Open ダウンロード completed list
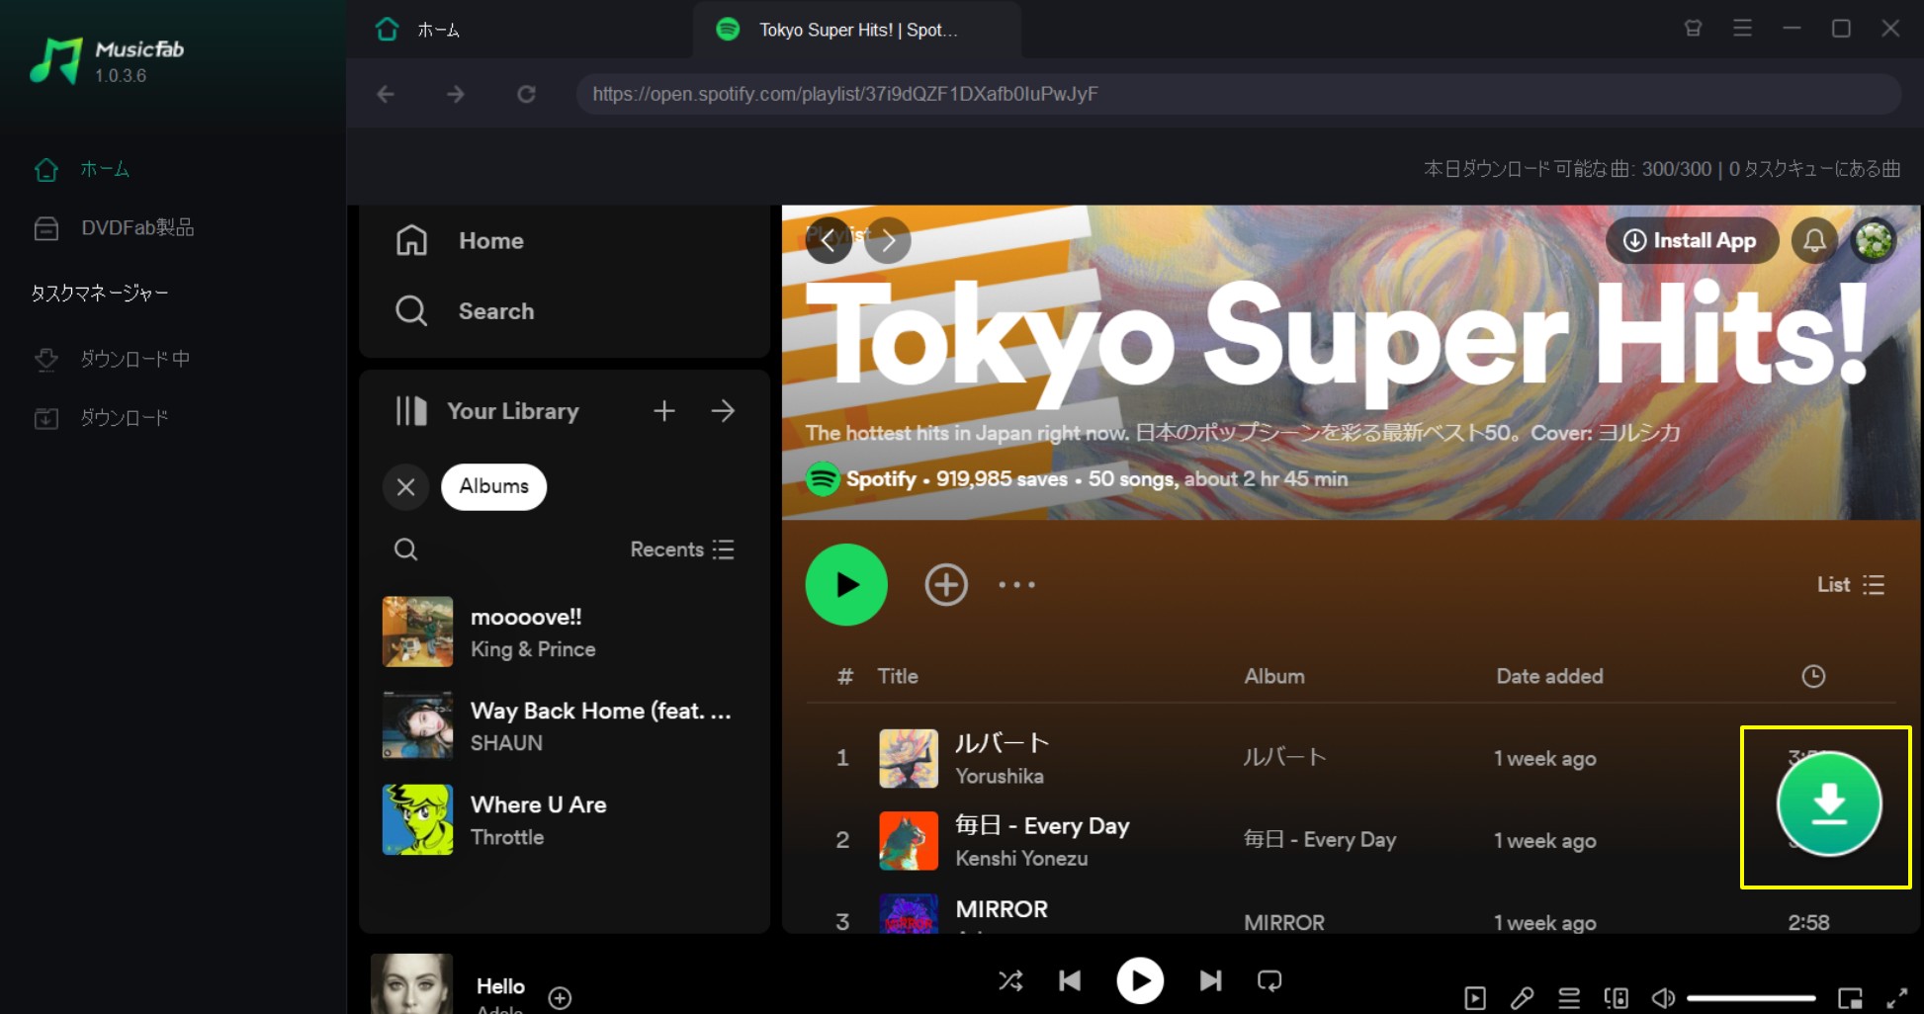Viewport: 1924px width, 1014px height. coord(100,418)
